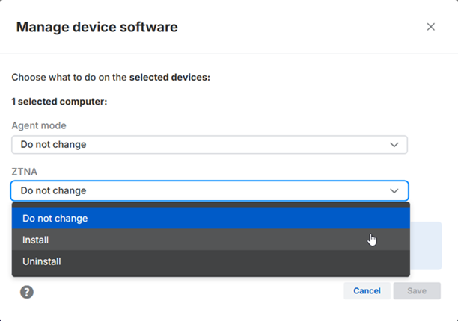Click the "Choose what to do" instruction text

pyautogui.click(x=70, y=77)
